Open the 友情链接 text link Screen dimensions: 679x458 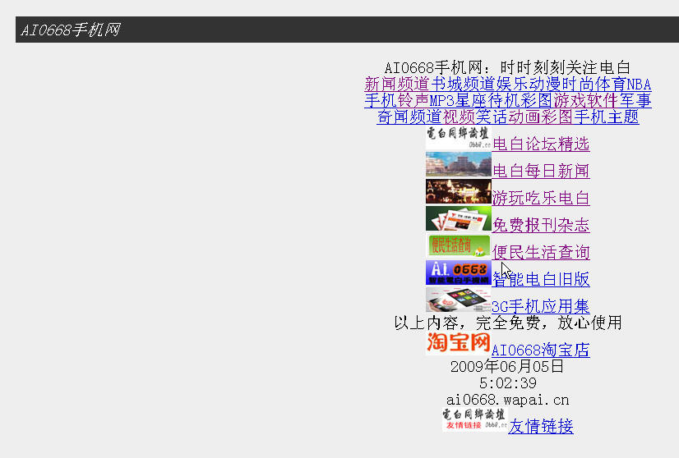[x=540, y=427]
